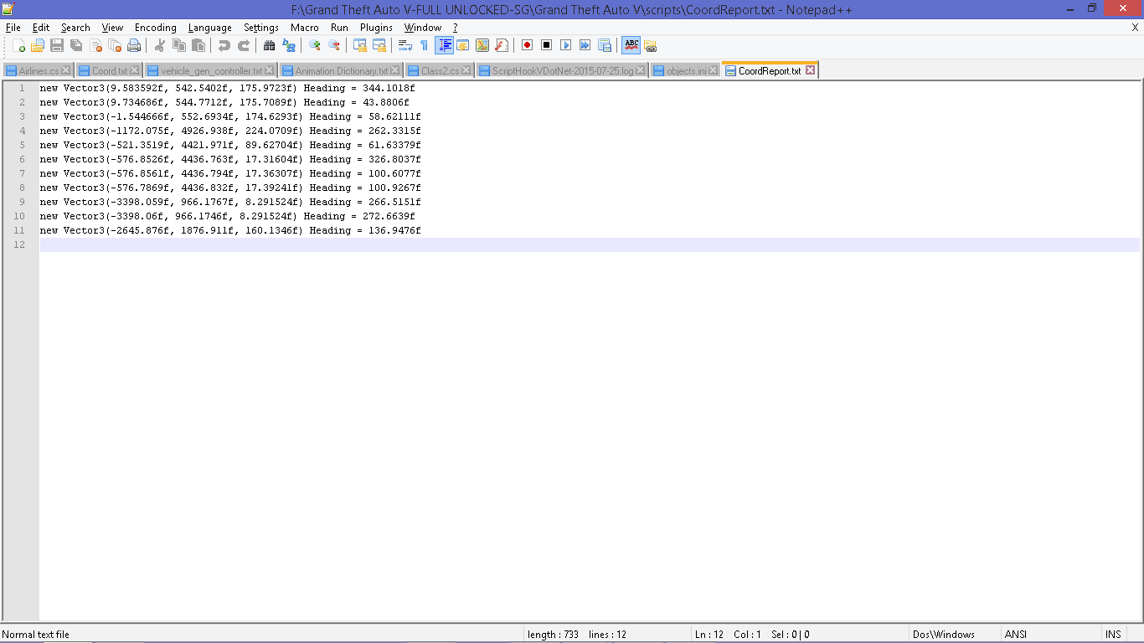The height and width of the screenshot is (643, 1144).
Task: Zoom in using the magnifier plus icon
Action: click(314, 45)
